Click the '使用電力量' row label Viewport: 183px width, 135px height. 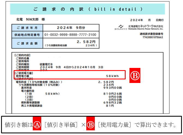click(22, 76)
